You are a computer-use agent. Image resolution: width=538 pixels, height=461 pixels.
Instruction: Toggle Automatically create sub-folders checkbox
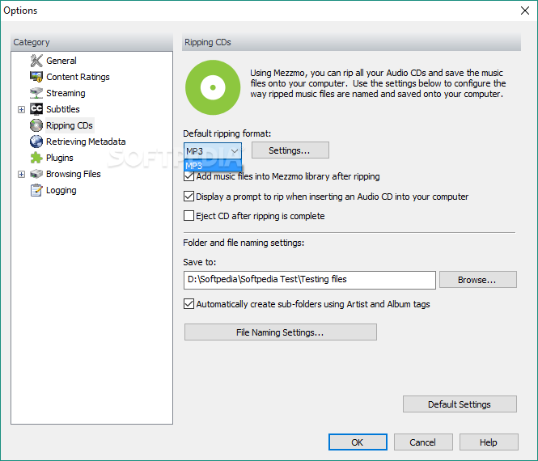pos(189,304)
